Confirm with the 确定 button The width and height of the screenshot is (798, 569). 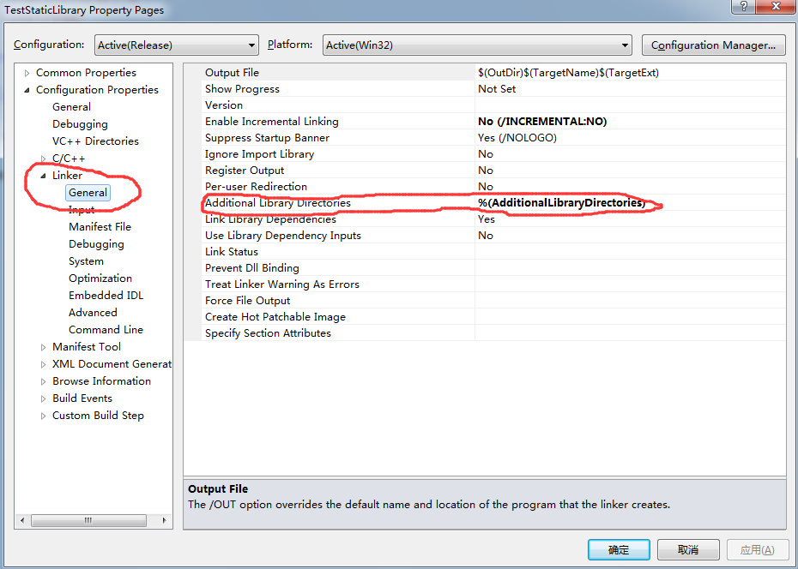619,549
